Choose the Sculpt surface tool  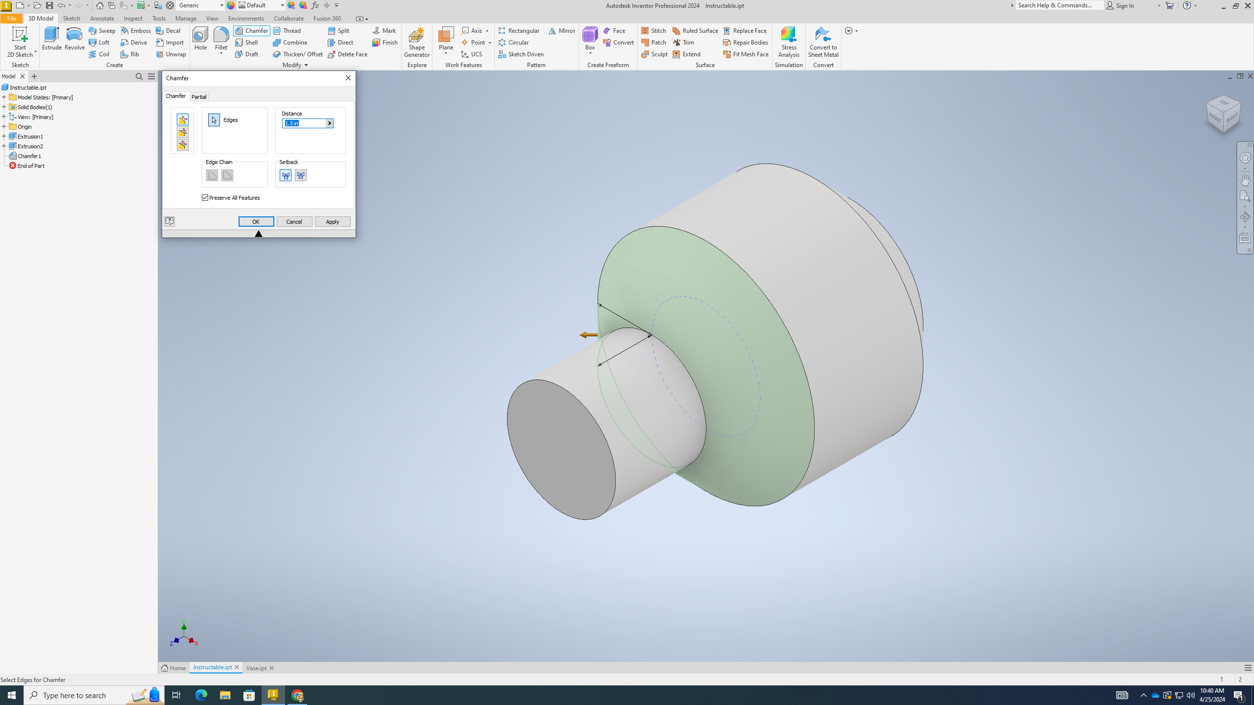(x=654, y=54)
